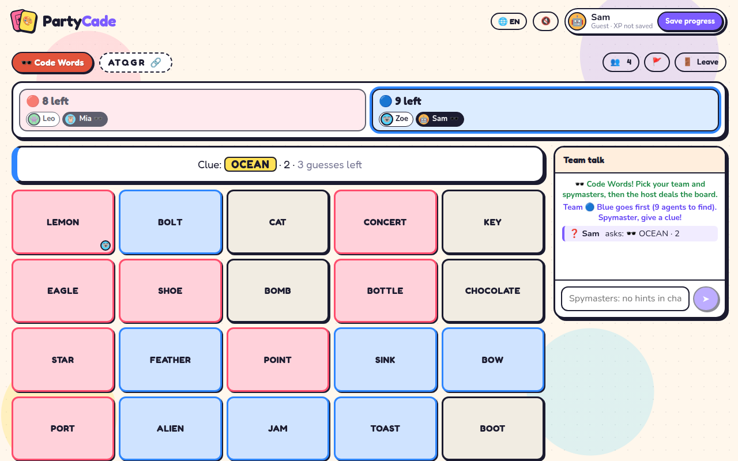The width and height of the screenshot is (738, 461).
Task: Open the EN language selector
Action: [x=509, y=21]
